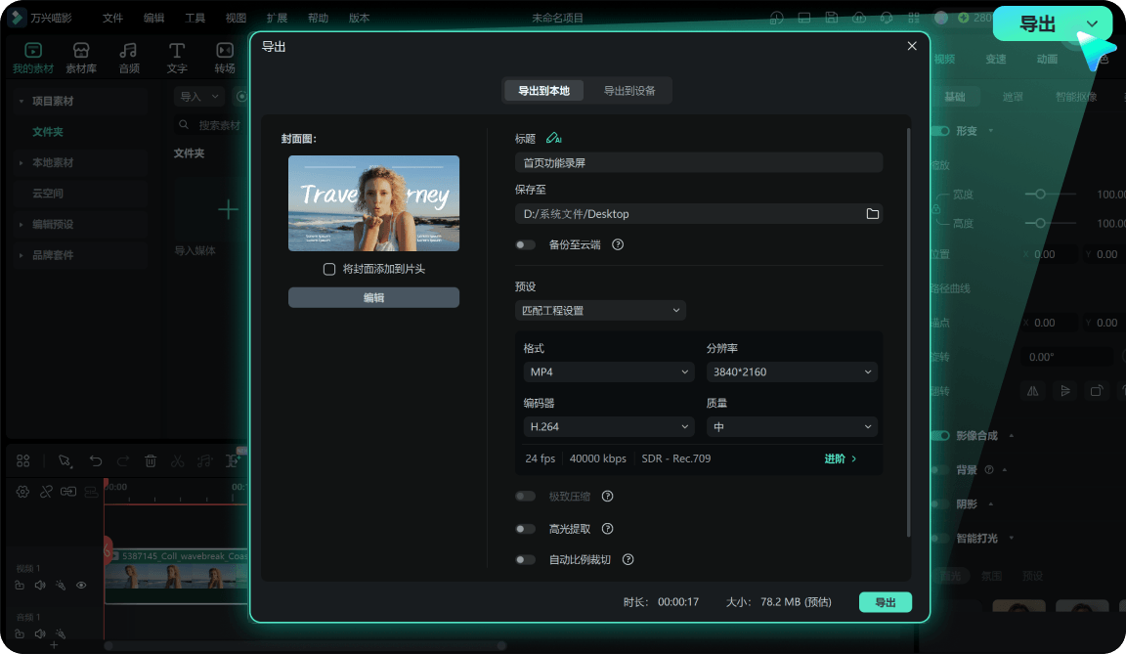Mute the 视频 1 track speaker icon
Viewport: 1126px width, 654px height.
(x=40, y=586)
